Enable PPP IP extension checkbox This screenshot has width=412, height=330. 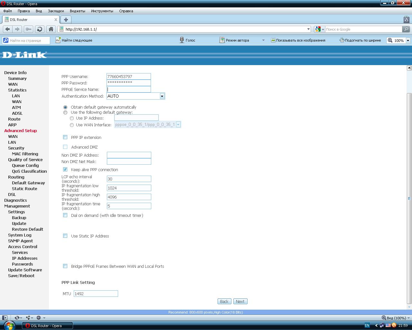click(65, 137)
